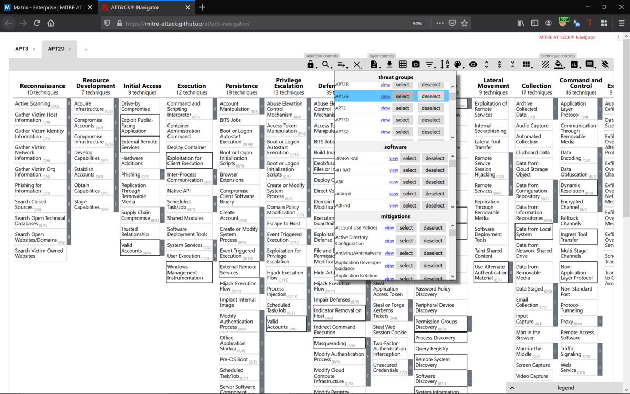Screen dimensions: 630x394
Task: Click deselect button for APT29
Action: point(431,96)
